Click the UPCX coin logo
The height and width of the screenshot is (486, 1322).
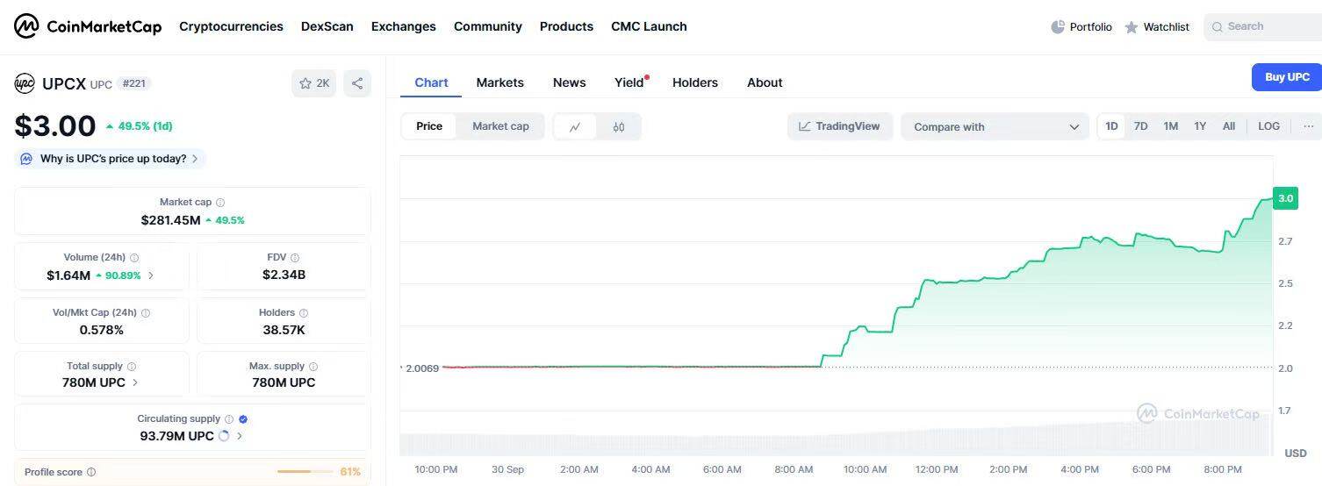[x=25, y=83]
